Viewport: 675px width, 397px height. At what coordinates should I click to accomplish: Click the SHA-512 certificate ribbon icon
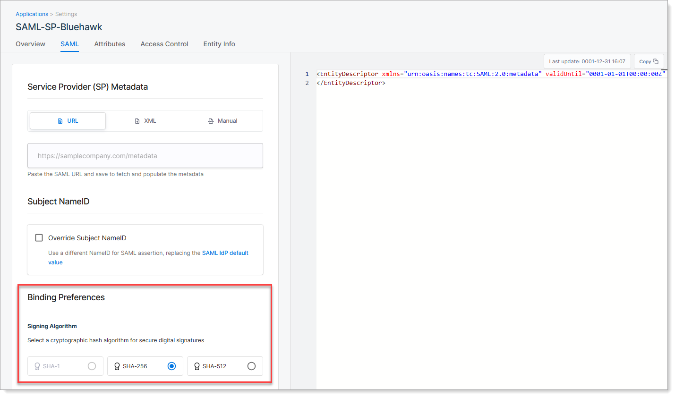[197, 366]
